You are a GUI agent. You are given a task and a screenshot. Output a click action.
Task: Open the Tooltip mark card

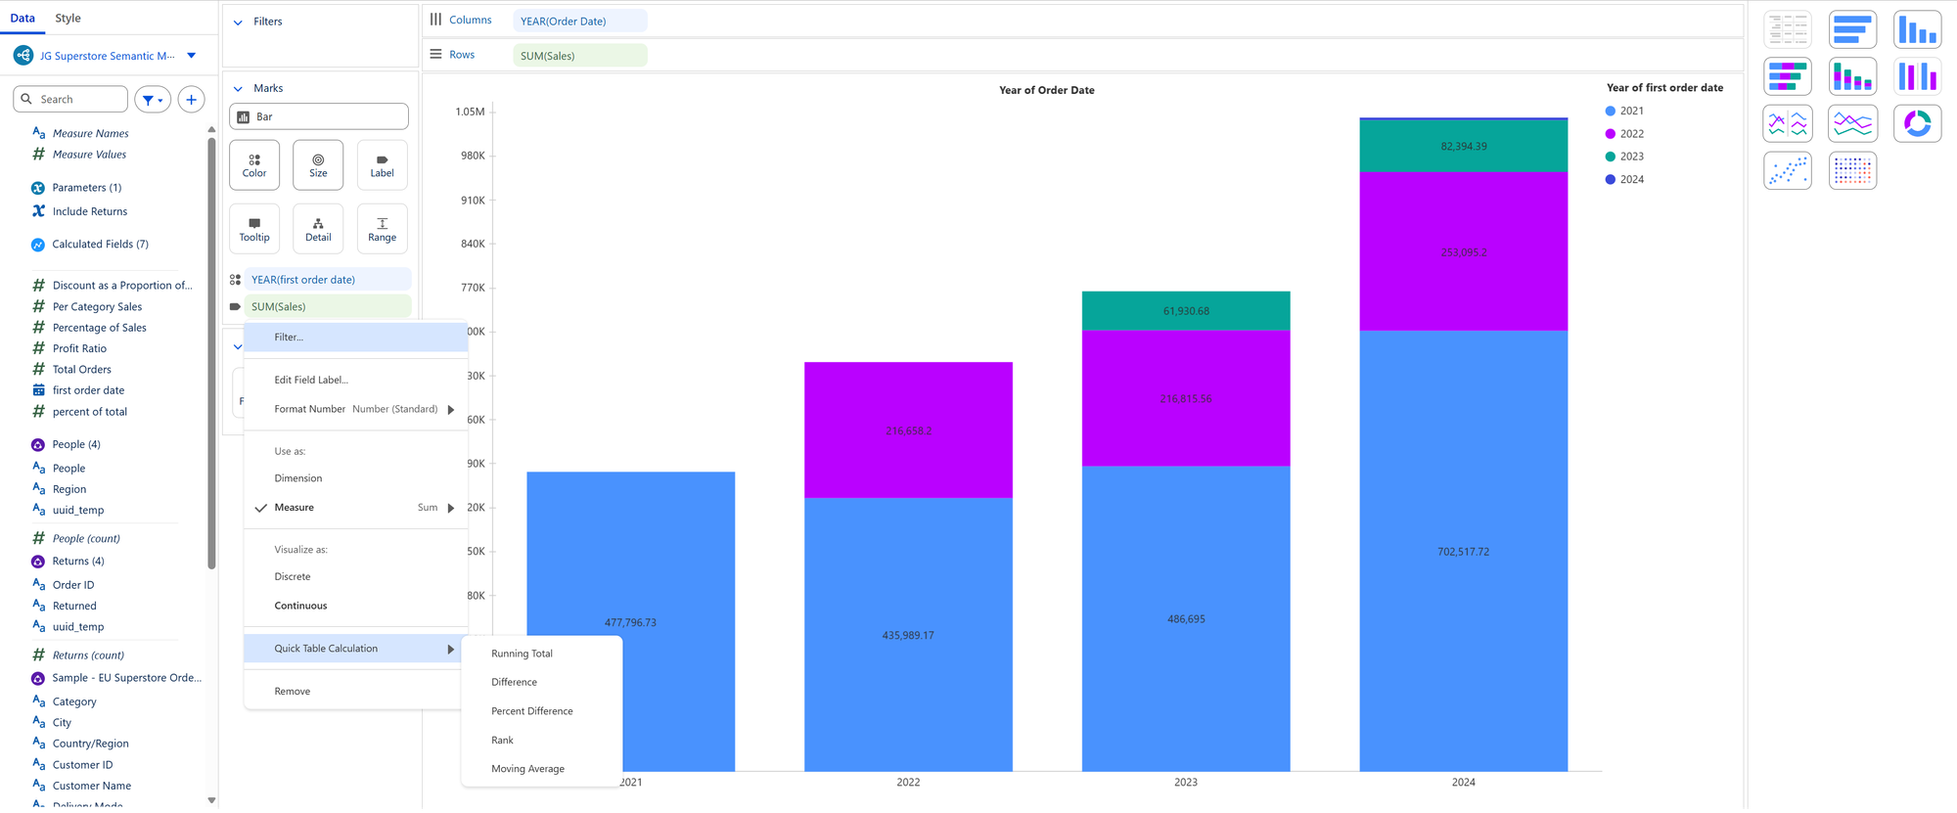(x=254, y=229)
